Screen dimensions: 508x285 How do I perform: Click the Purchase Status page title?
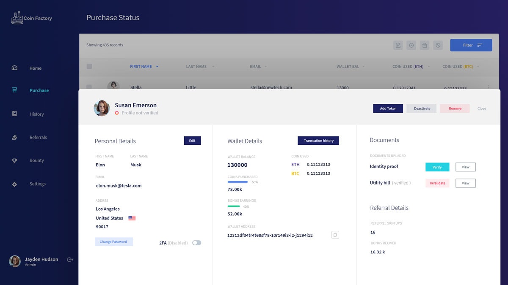click(x=113, y=18)
